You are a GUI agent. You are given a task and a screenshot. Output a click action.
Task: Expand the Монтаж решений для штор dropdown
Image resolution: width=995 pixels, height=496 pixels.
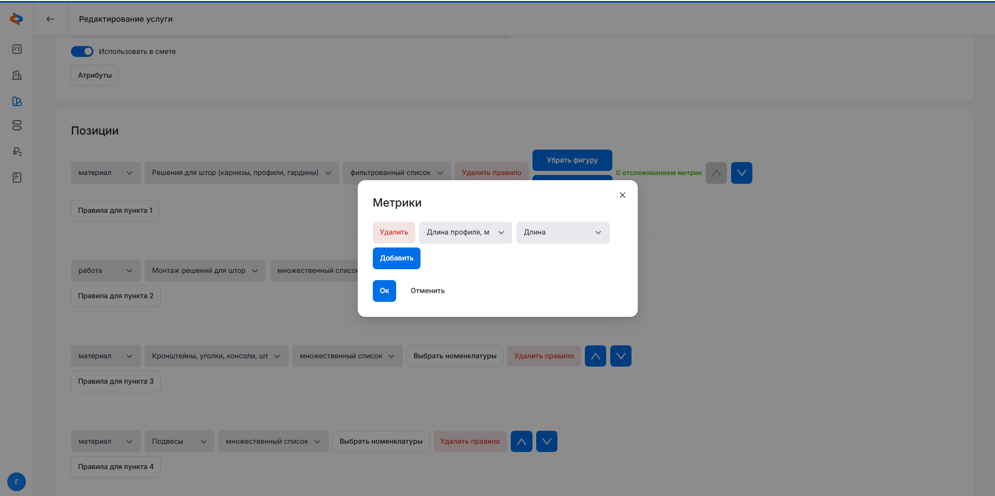tap(205, 271)
